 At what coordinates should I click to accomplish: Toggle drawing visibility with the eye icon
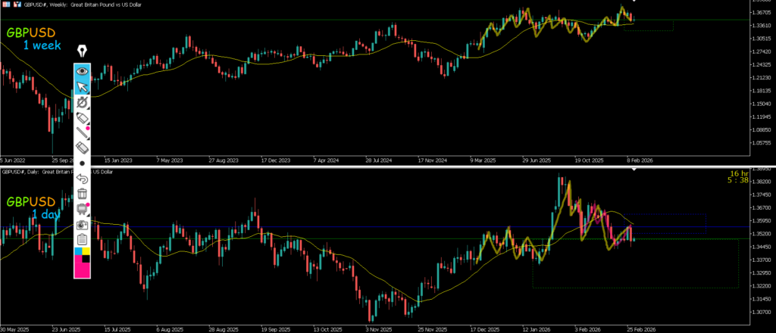click(x=83, y=71)
